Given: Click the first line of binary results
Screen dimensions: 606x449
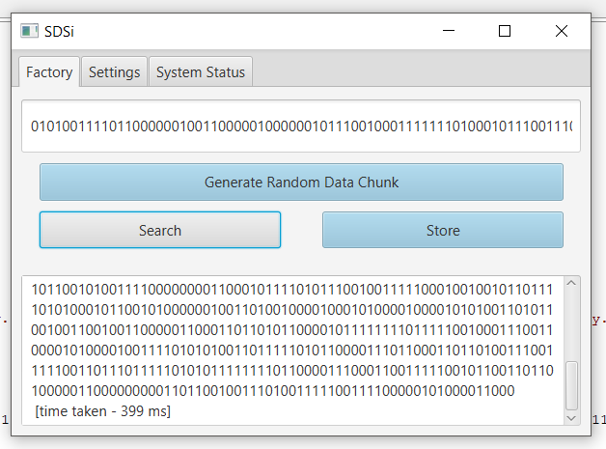Looking at the screenshot, I should click(292, 290).
